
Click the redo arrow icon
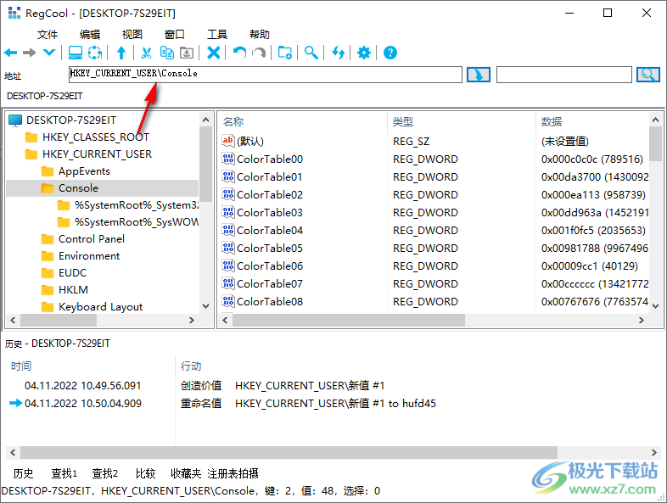(x=259, y=53)
